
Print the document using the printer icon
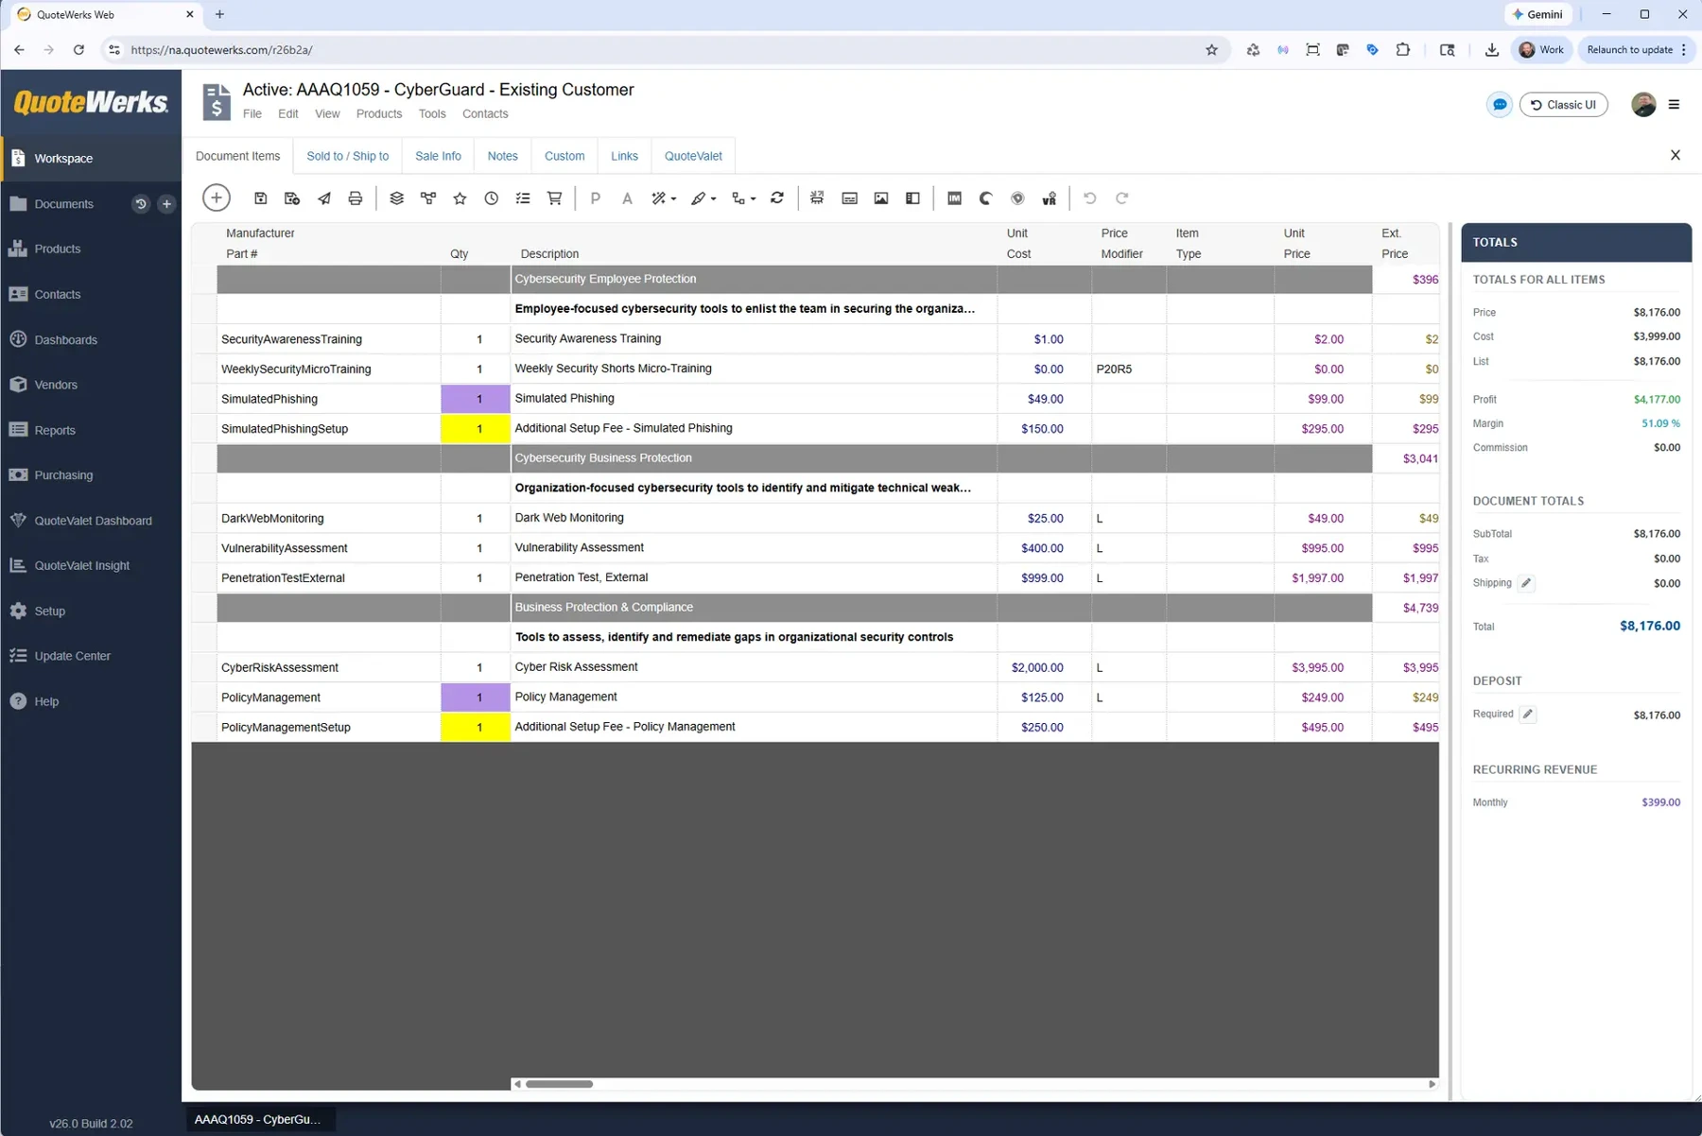coord(356,198)
